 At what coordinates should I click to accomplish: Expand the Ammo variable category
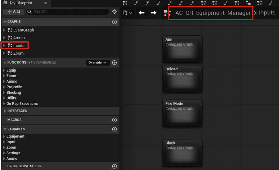[x=4, y=159]
